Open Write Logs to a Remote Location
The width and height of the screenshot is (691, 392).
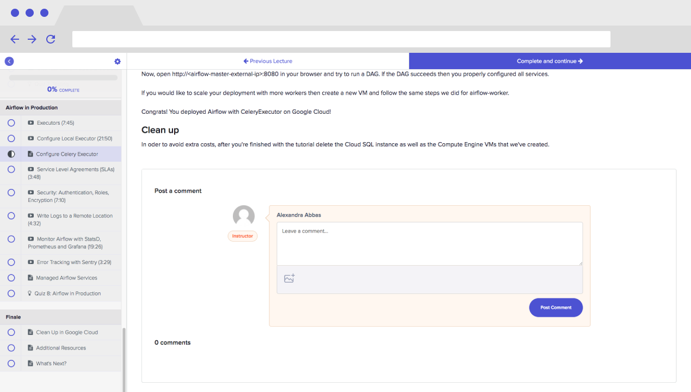(x=60, y=219)
